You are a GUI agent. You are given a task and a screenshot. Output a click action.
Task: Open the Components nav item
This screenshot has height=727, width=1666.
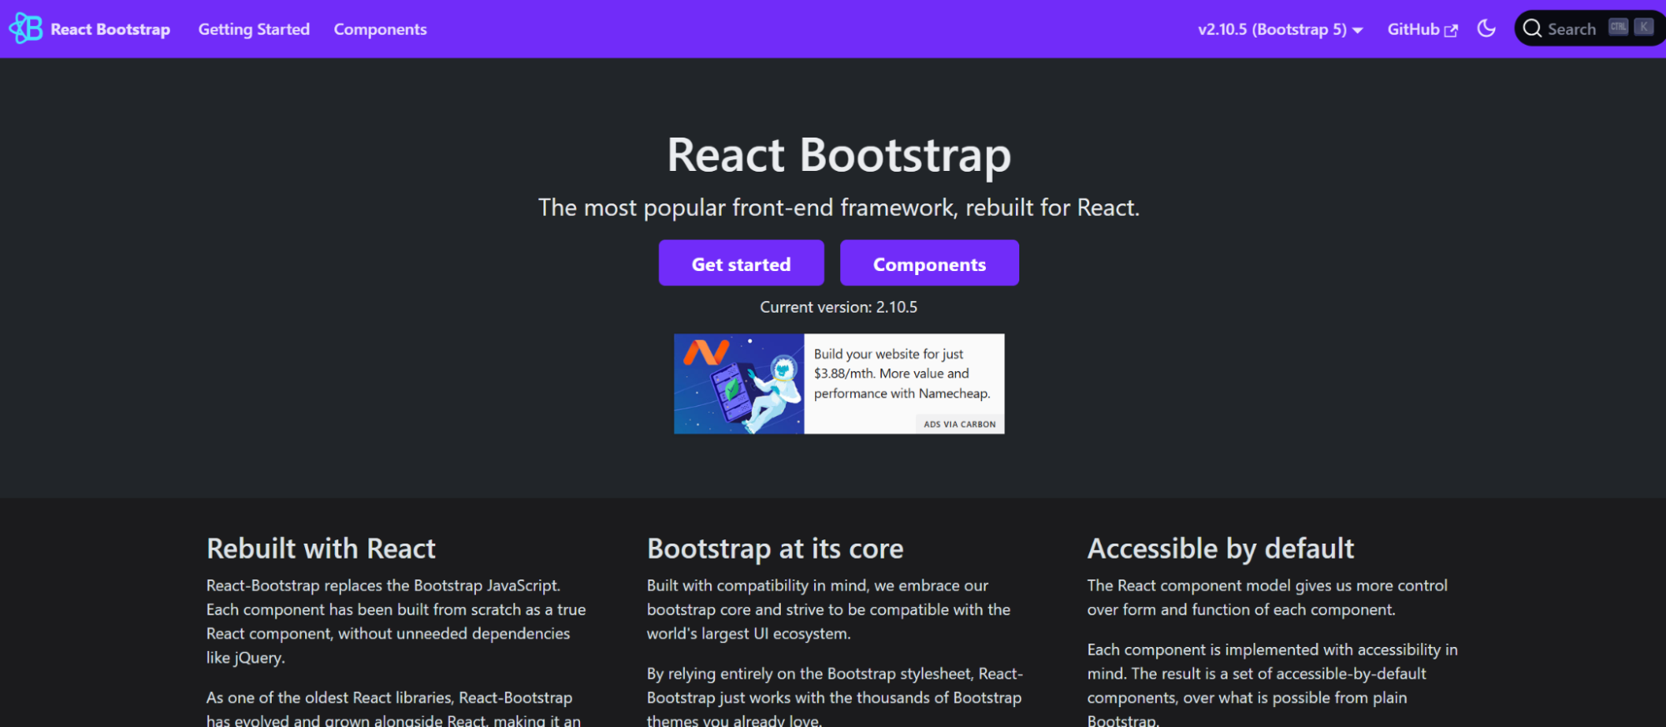coord(380,29)
